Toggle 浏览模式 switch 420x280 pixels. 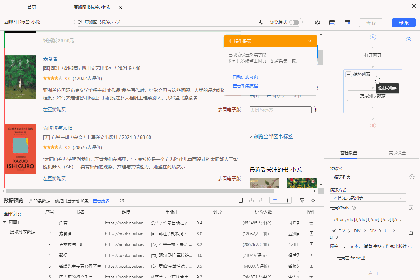point(294,22)
